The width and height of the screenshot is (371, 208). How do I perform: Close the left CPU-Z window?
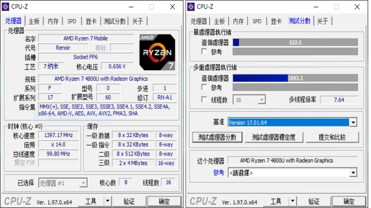173,7
